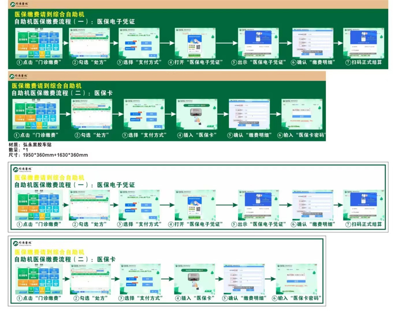Click caption '⑥输入医保卡密码' in second green banner
The height and width of the screenshot is (311, 393).
[301, 135]
